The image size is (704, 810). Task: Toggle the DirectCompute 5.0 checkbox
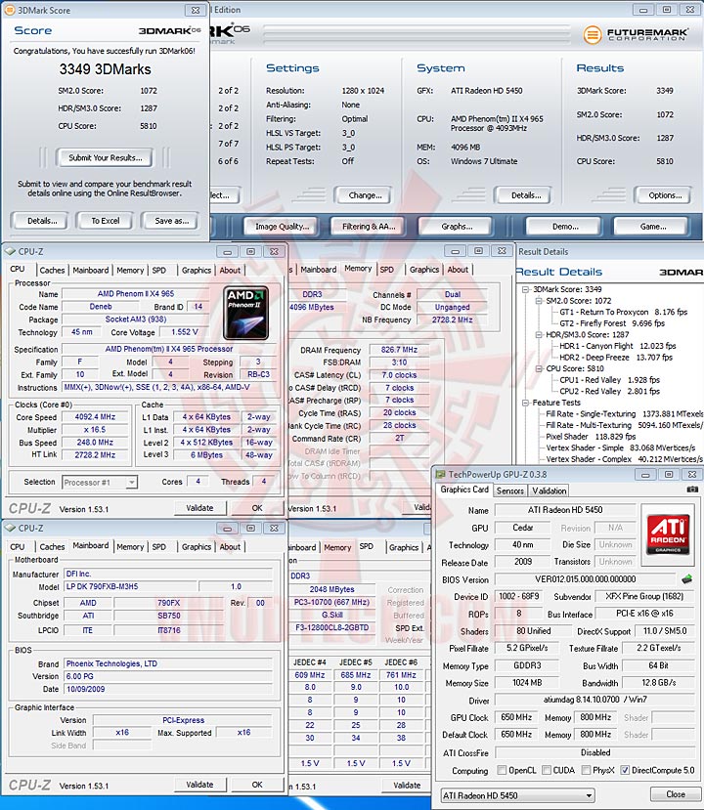pyautogui.click(x=625, y=770)
